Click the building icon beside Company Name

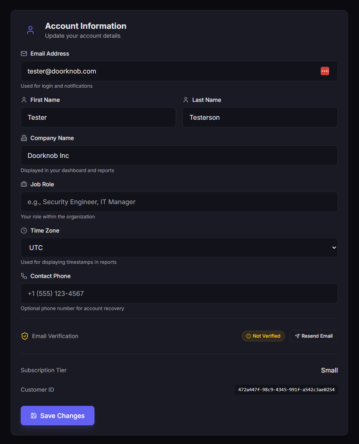click(24, 138)
